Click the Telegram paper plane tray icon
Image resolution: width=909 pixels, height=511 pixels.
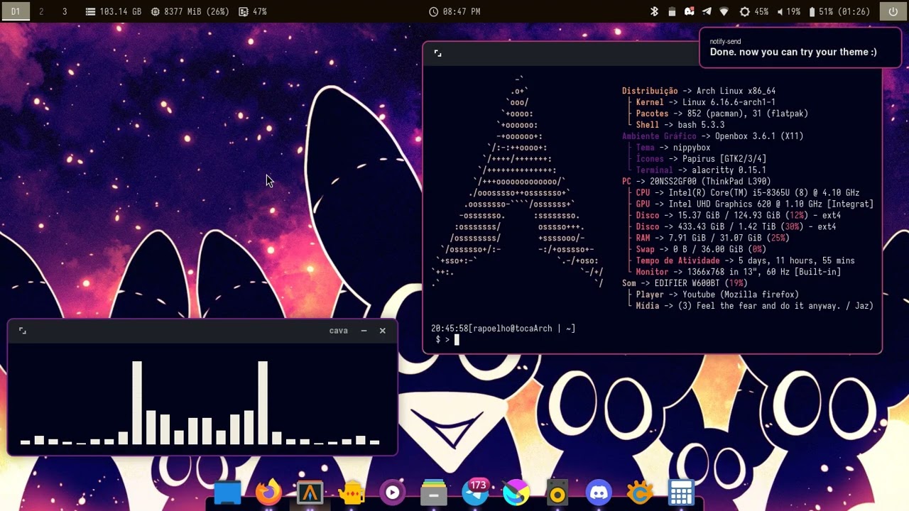tap(707, 11)
